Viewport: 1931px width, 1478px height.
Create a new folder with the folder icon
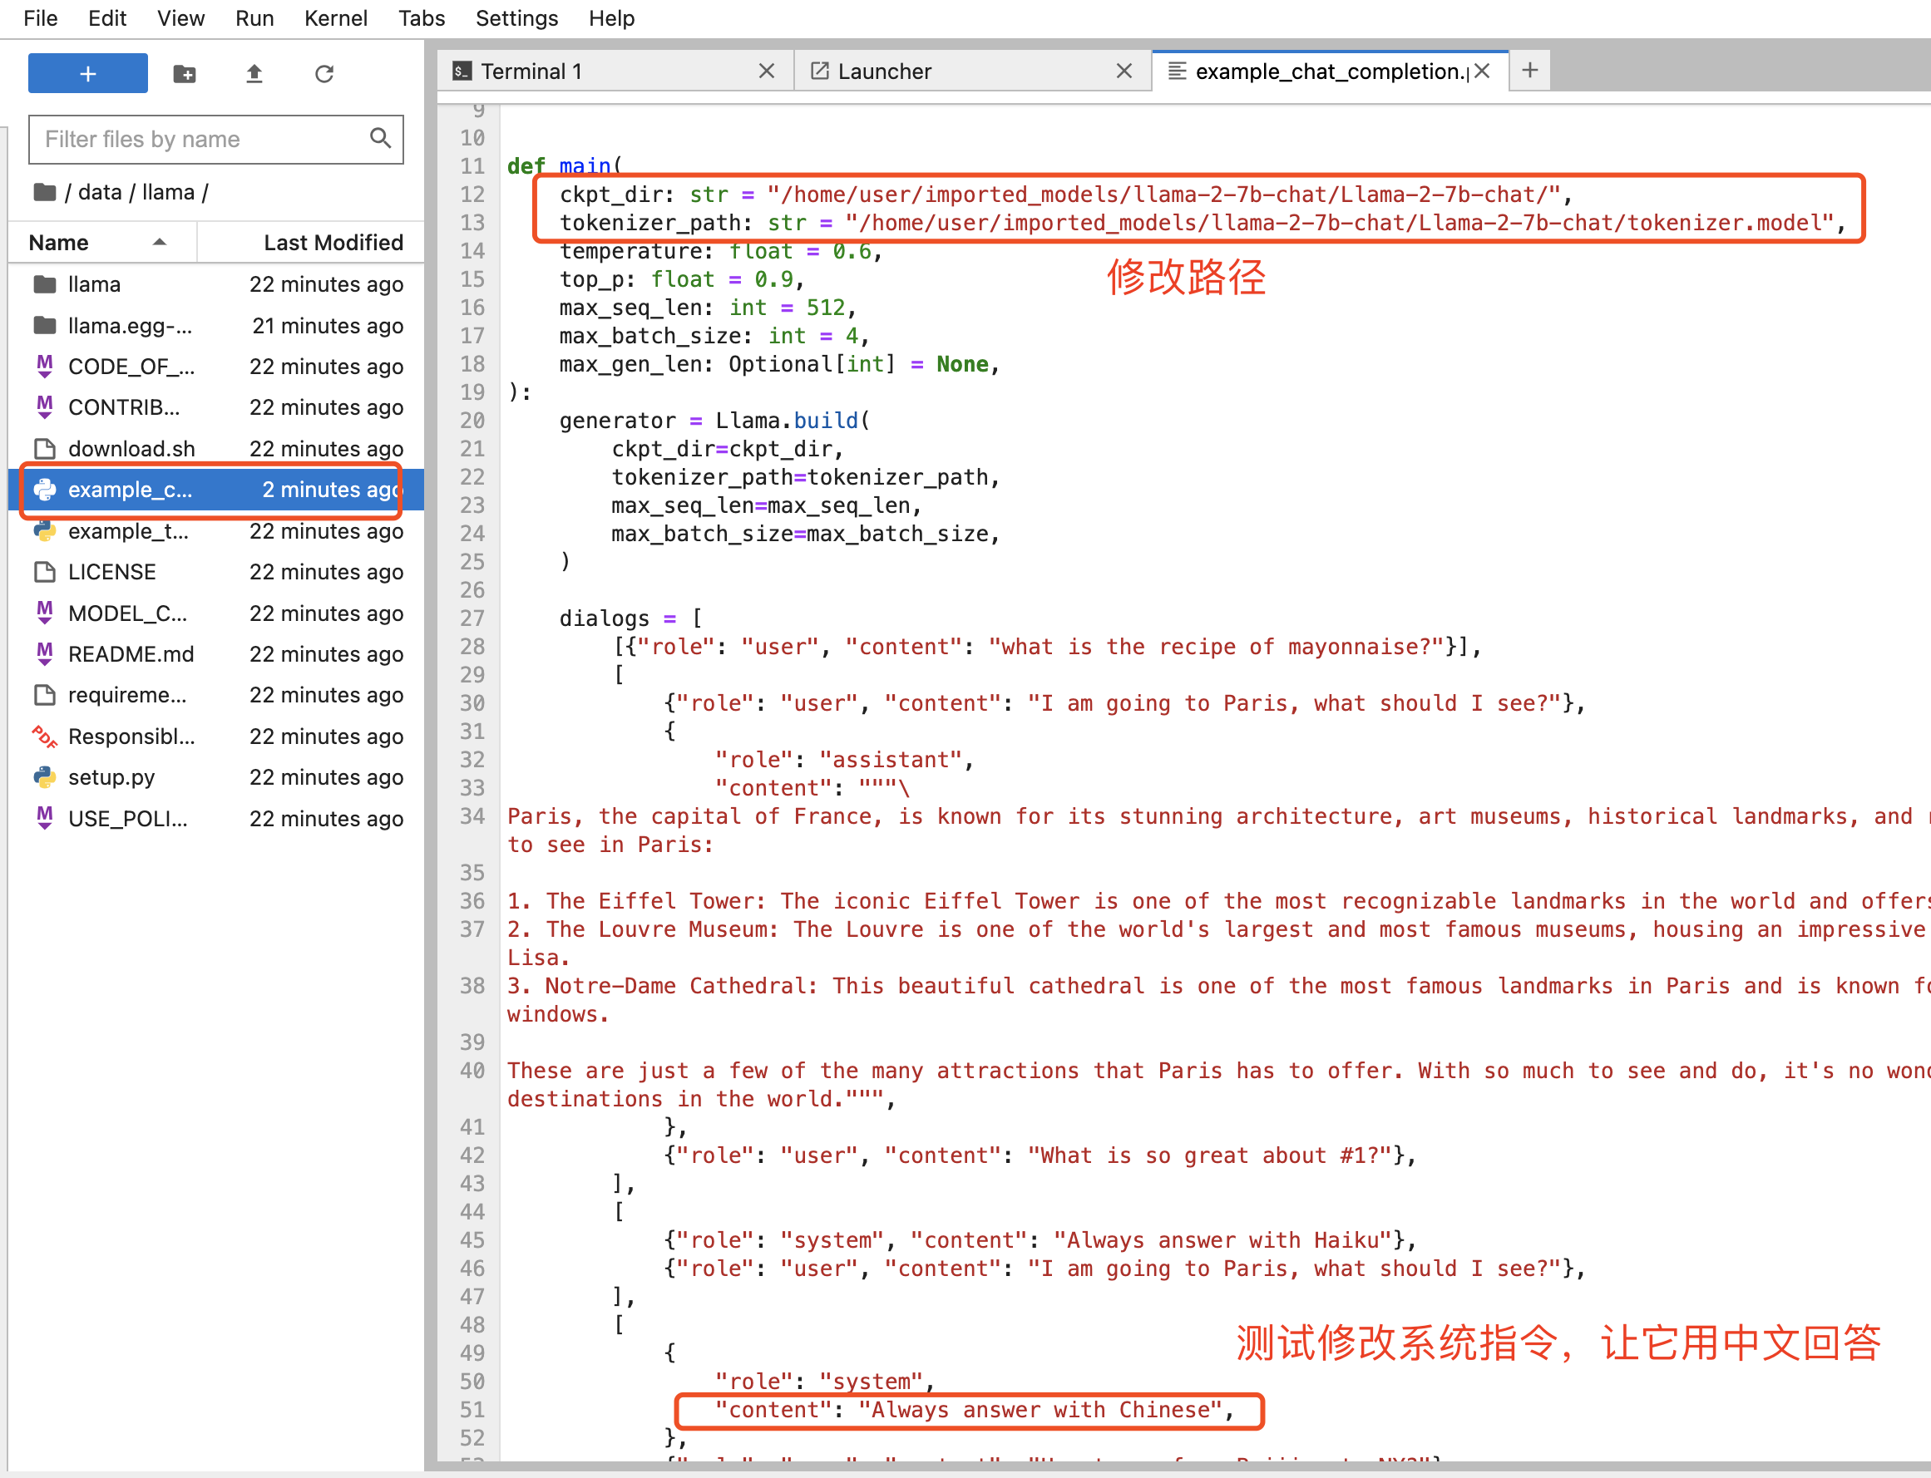(184, 73)
